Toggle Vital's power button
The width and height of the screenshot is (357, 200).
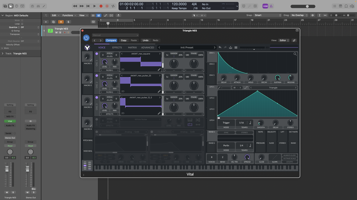(86, 38)
